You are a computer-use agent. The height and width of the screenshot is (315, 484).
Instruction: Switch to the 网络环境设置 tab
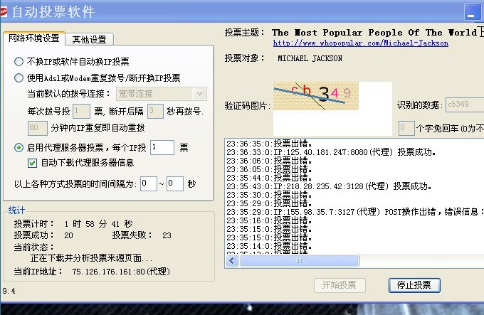pos(34,38)
